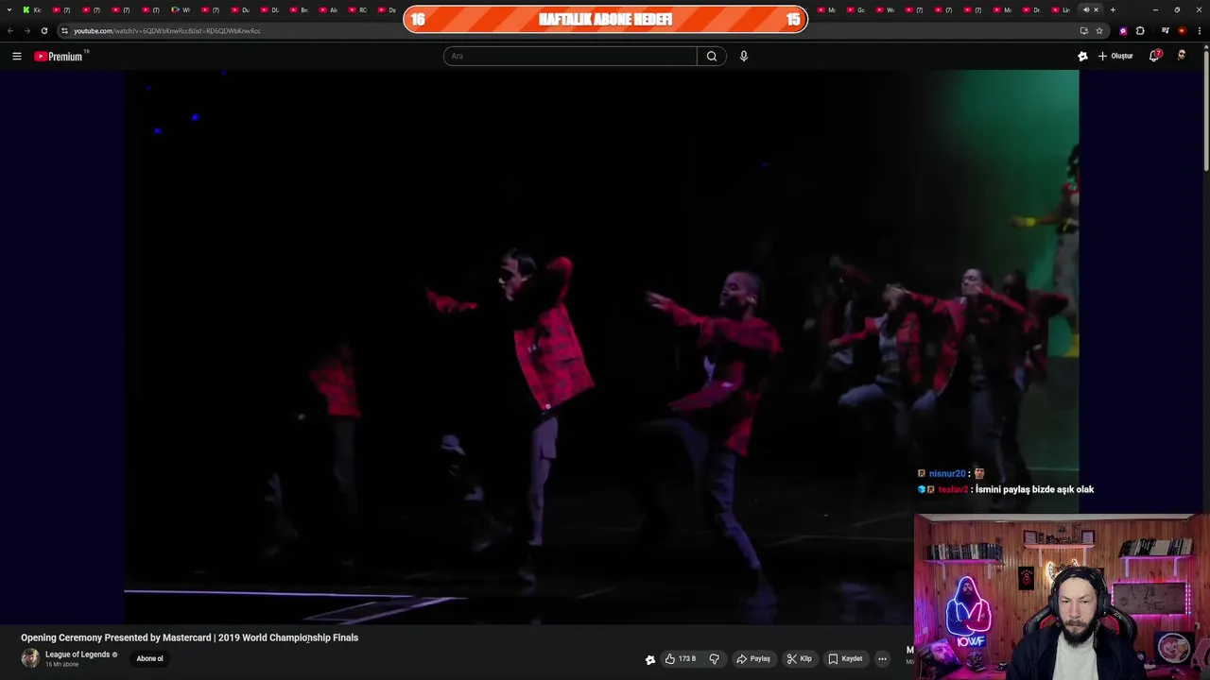Image resolution: width=1210 pixels, height=680 pixels.
Task: View site information icon in address bar
Action: point(64,30)
